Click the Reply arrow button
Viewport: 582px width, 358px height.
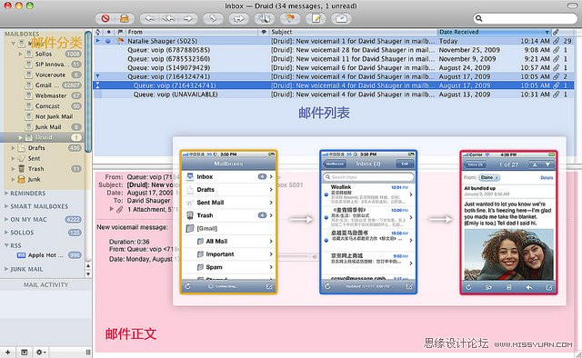(x=149, y=18)
